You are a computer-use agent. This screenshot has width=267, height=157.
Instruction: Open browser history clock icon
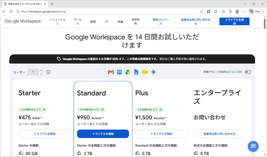230,12
